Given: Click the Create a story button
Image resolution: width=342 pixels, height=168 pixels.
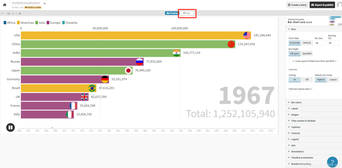Looking at the screenshot, I should click(x=297, y=5).
